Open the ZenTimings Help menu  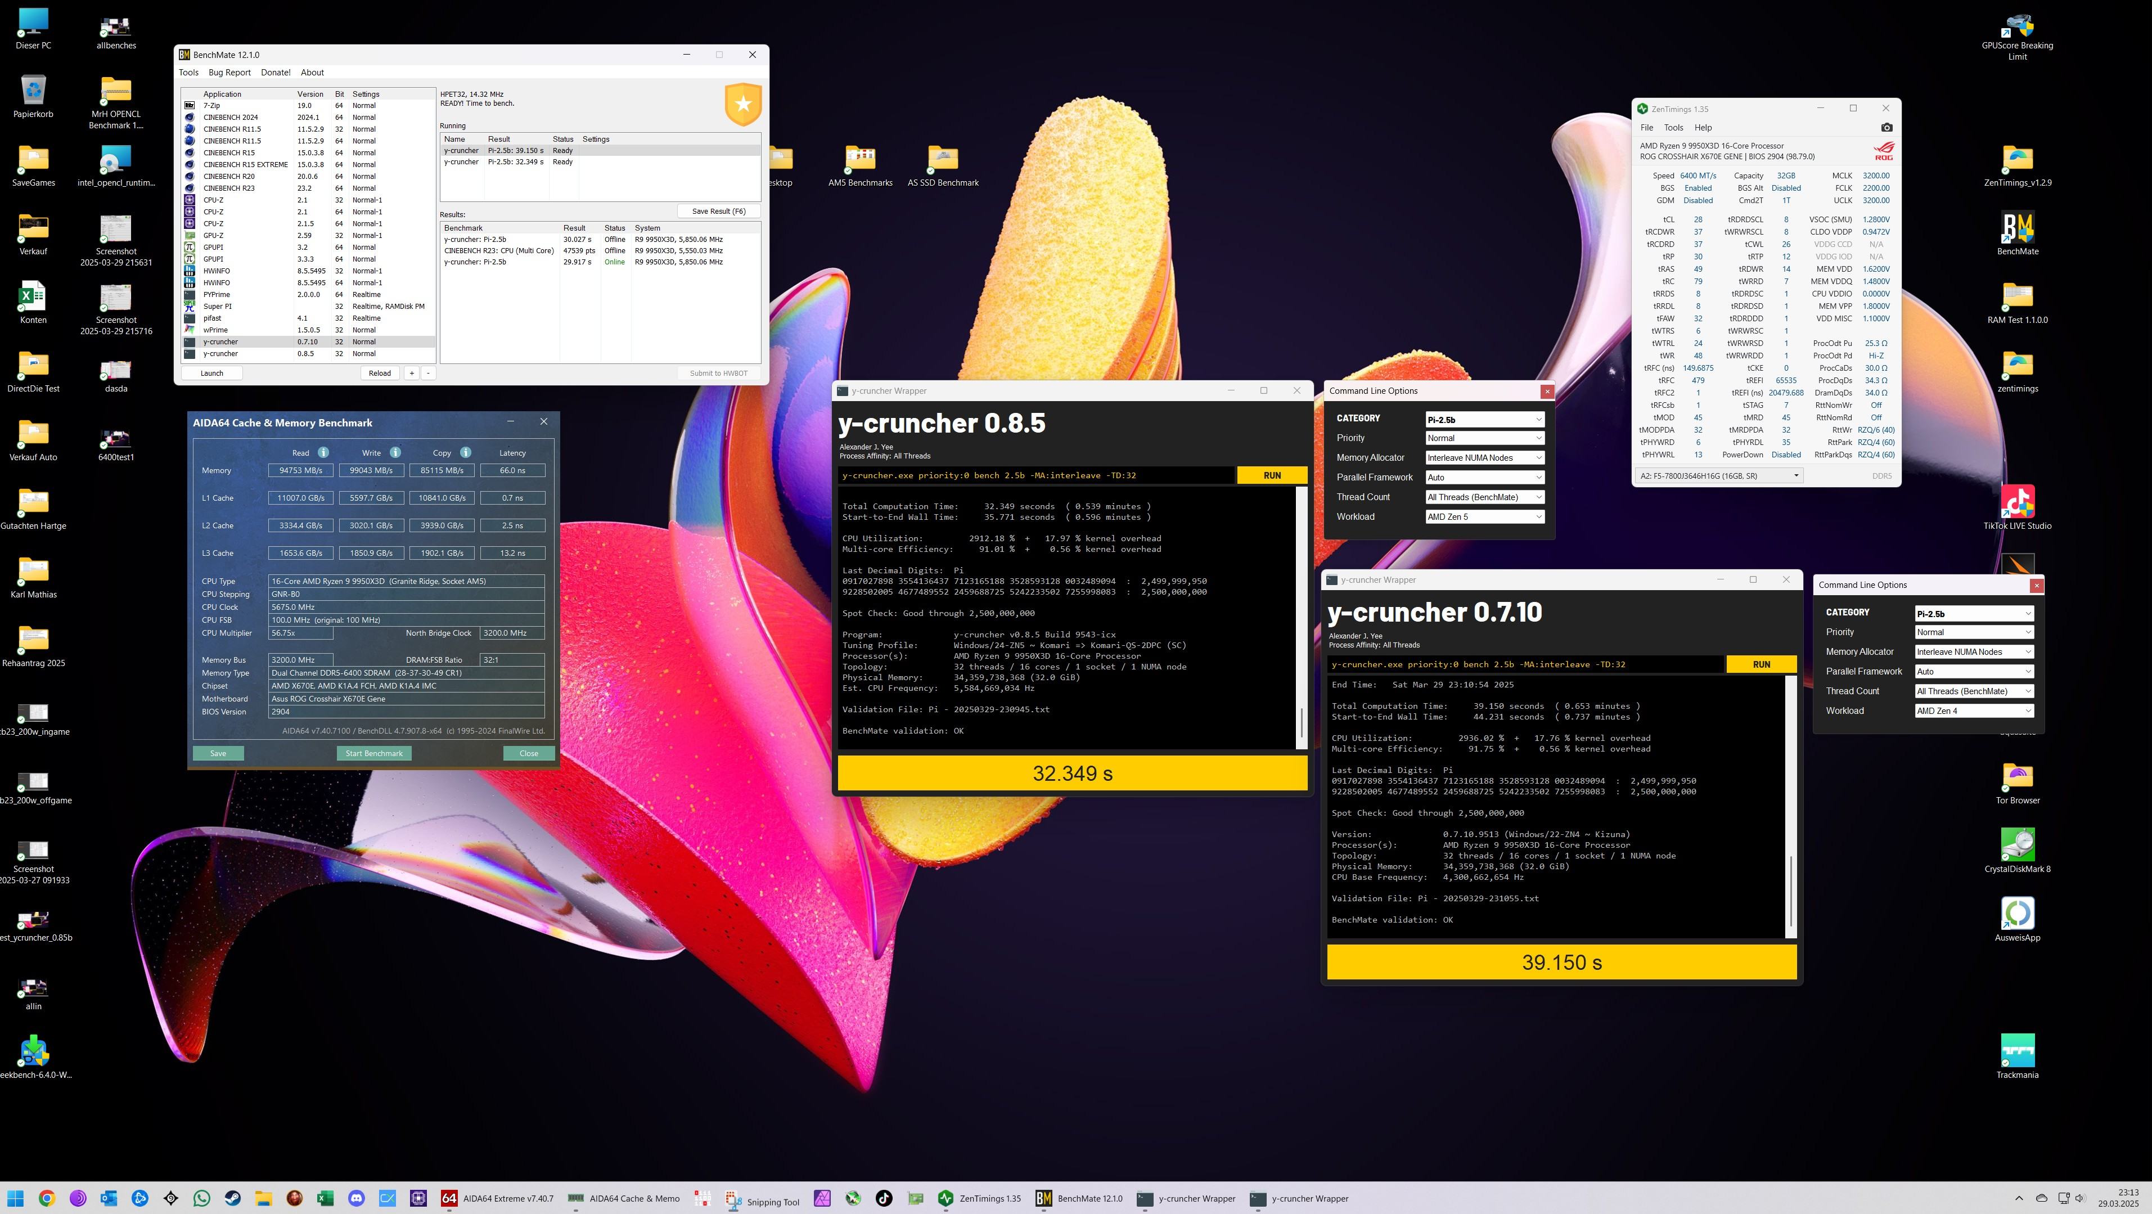click(1703, 128)
